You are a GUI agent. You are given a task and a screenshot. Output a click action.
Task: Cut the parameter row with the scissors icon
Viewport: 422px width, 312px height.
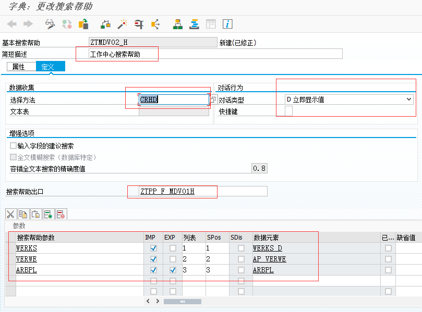(x=11, y=214)
